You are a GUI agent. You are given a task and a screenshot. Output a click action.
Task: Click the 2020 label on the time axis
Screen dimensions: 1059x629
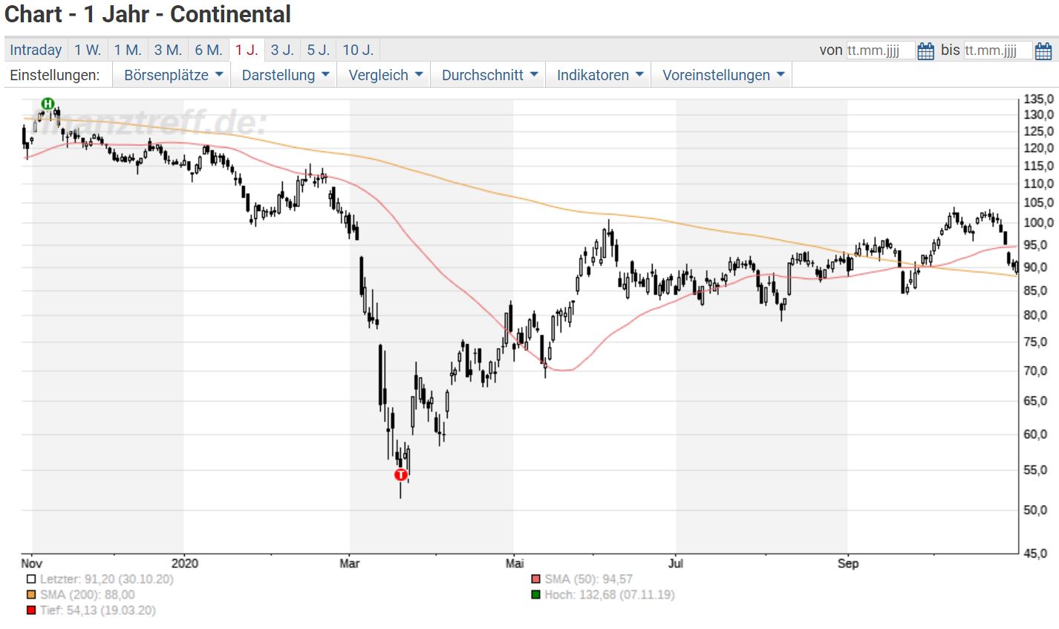(x=184, y=564)
